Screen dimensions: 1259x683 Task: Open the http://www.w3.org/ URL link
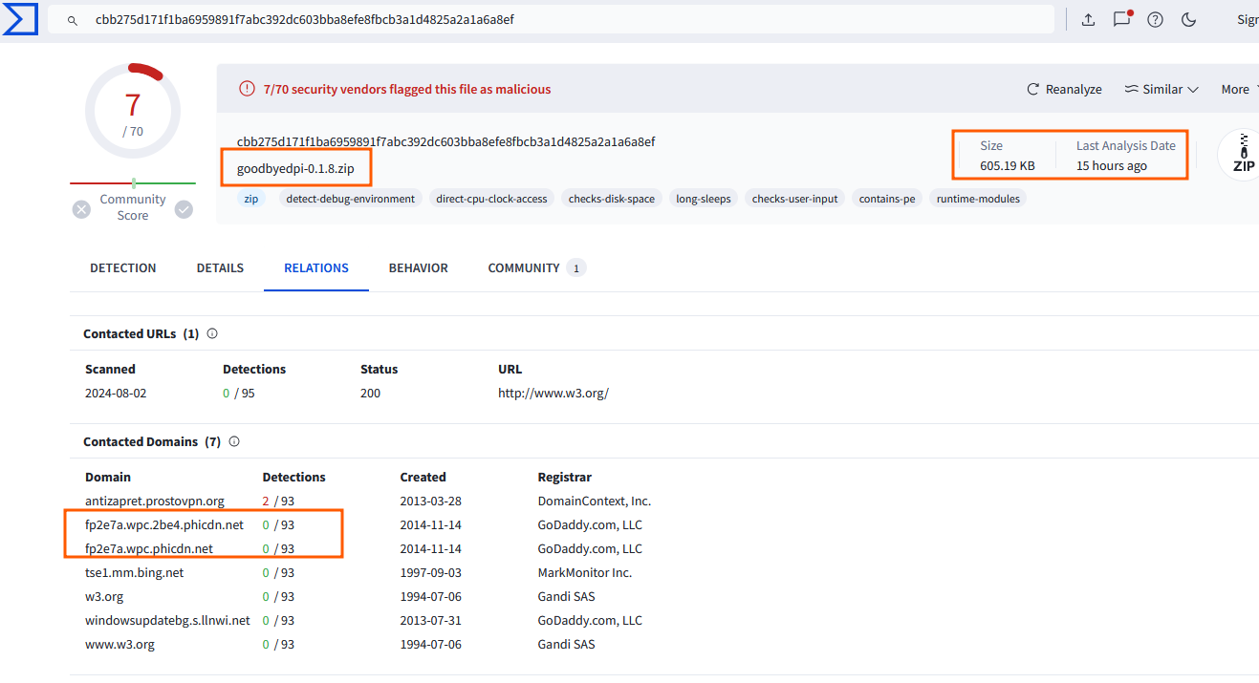[554, 393]
